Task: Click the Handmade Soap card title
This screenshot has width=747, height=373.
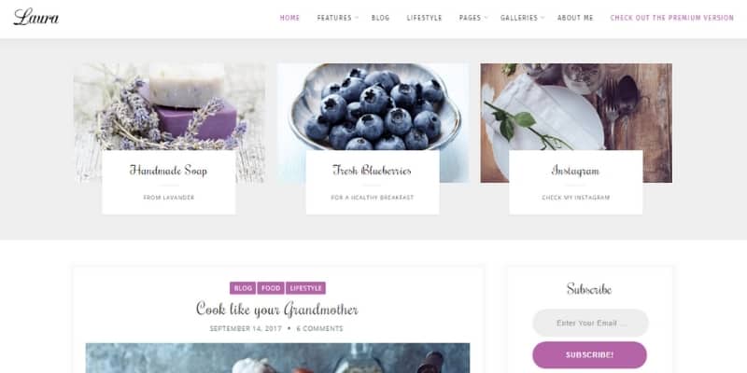Action: click(x=168, y=170)
